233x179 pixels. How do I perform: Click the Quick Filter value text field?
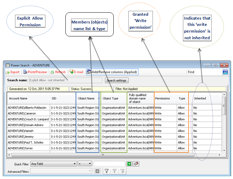(109, 164)
